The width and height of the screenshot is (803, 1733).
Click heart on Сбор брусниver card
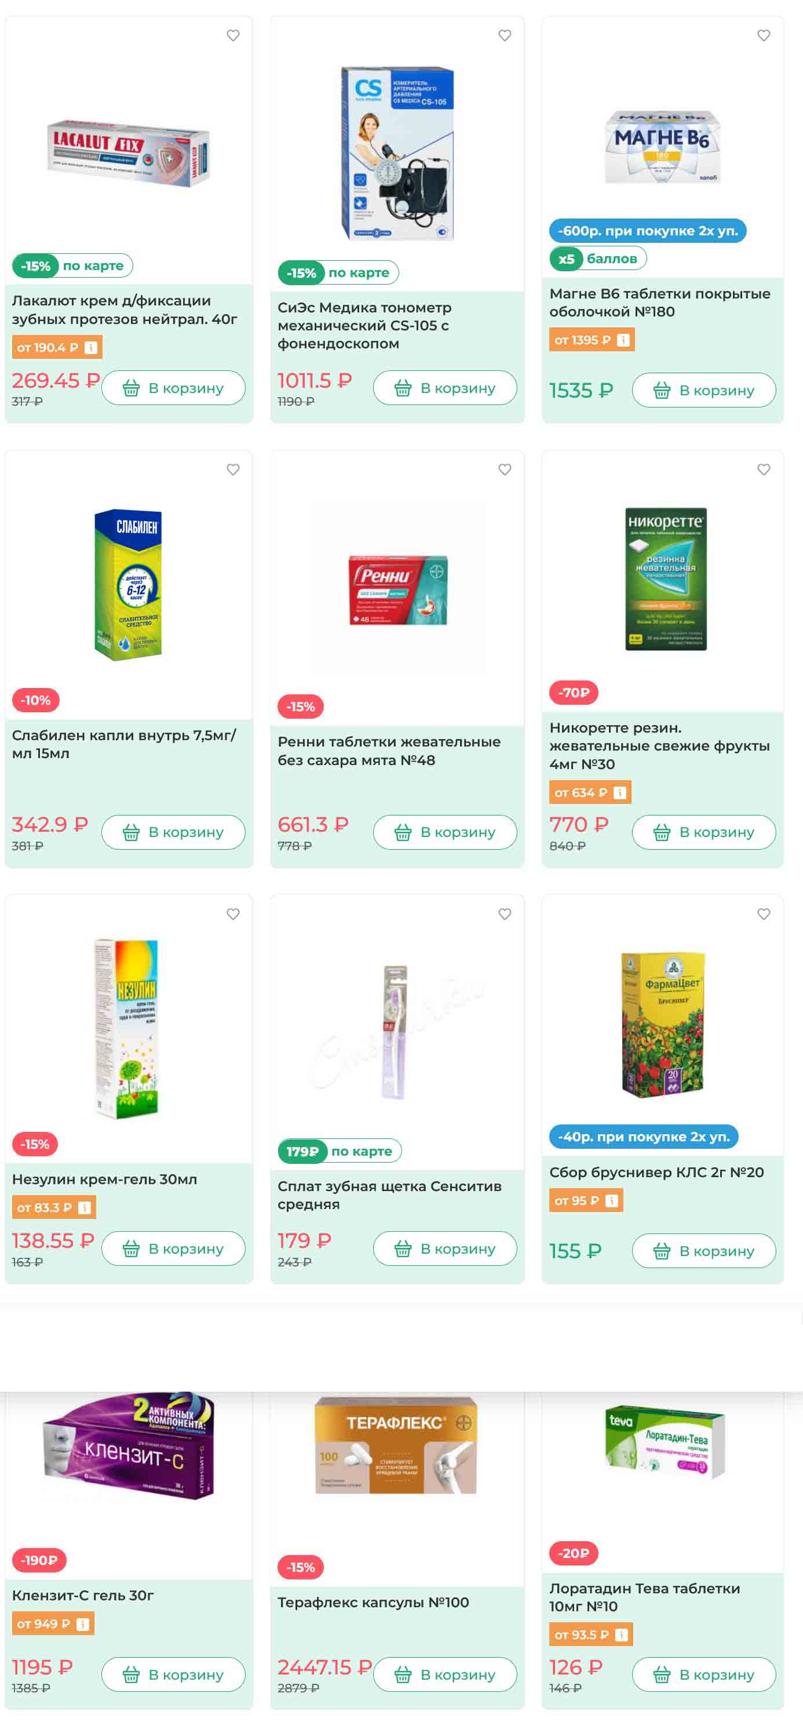coord(764,913)
